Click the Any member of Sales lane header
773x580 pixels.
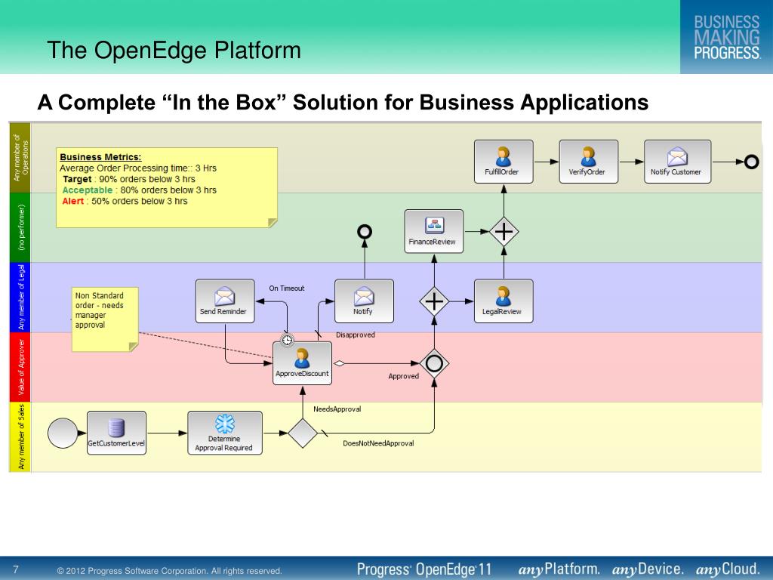click(x=20, y=437)
